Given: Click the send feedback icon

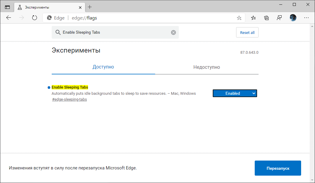Looking at the screenshot, I should (279, 18).
